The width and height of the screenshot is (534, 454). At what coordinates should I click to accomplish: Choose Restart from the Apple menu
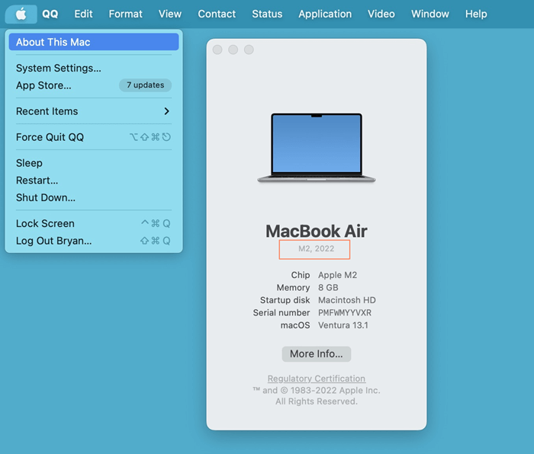(x=37, y=181)
